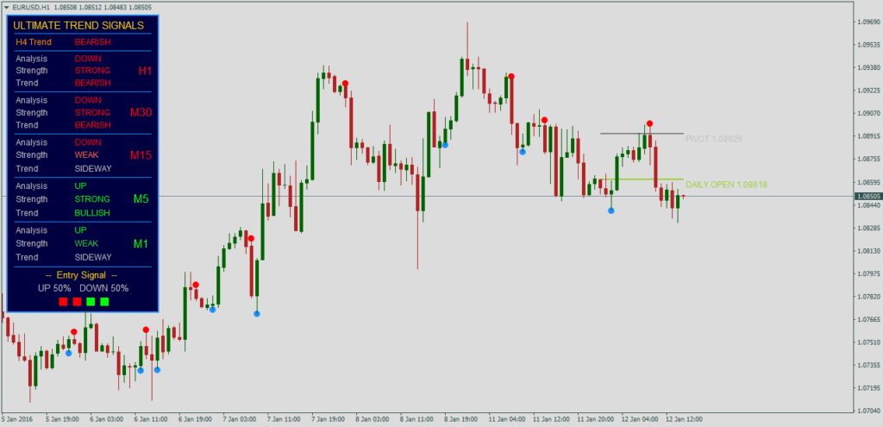Click the 12 Jan 12:00 time axis label

684,419
